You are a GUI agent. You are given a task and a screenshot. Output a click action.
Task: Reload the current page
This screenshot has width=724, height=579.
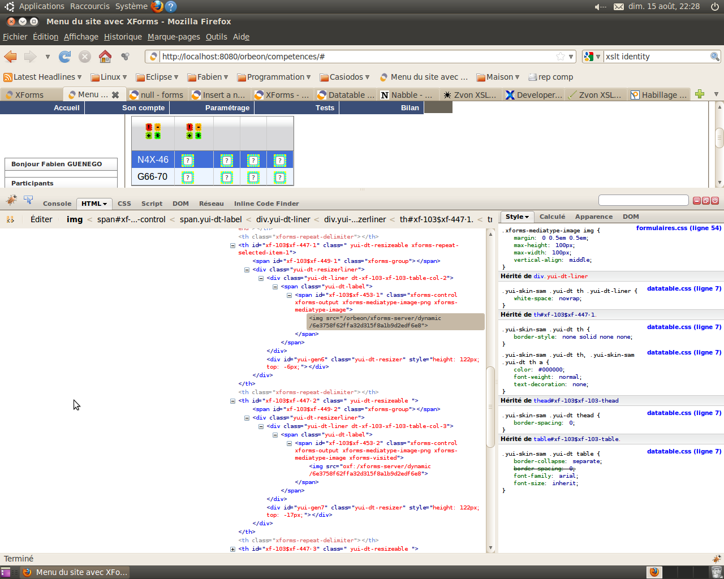click(65, 57)
